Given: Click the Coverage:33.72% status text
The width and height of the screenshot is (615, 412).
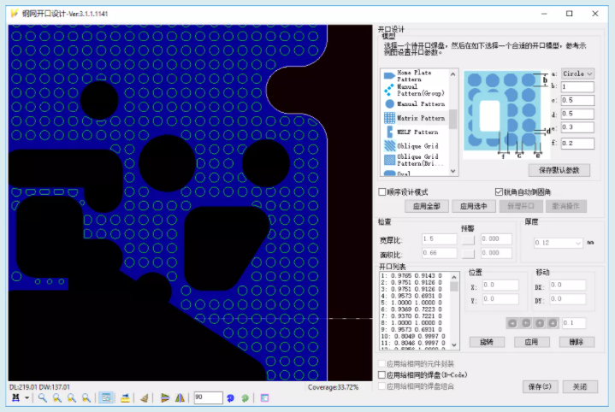Looking at the screenshot, I should tap(333, 387).
